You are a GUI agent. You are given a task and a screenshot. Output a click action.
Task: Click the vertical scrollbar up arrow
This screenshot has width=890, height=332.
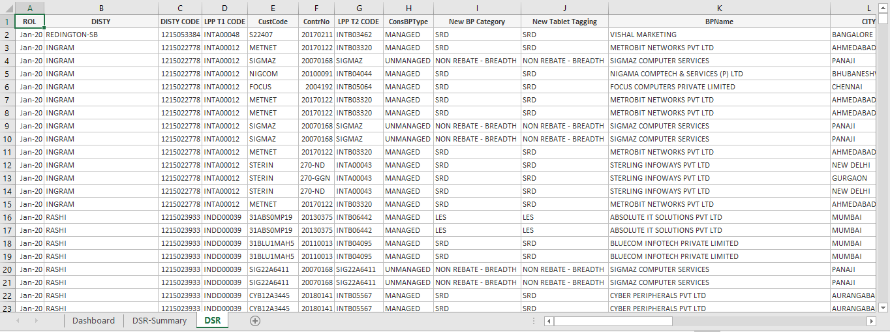point(883,19)
